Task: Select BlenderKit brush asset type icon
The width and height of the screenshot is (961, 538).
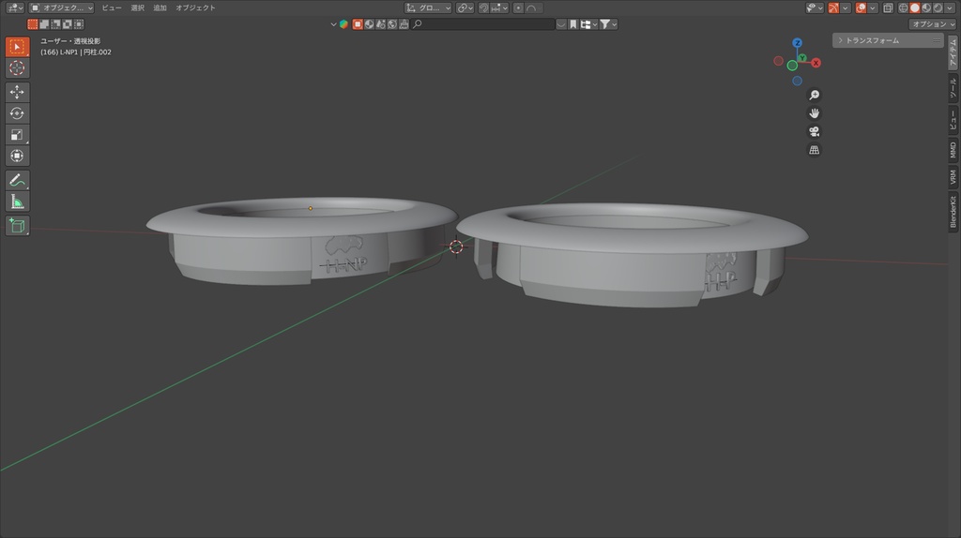Action: (x=404, y=24)
